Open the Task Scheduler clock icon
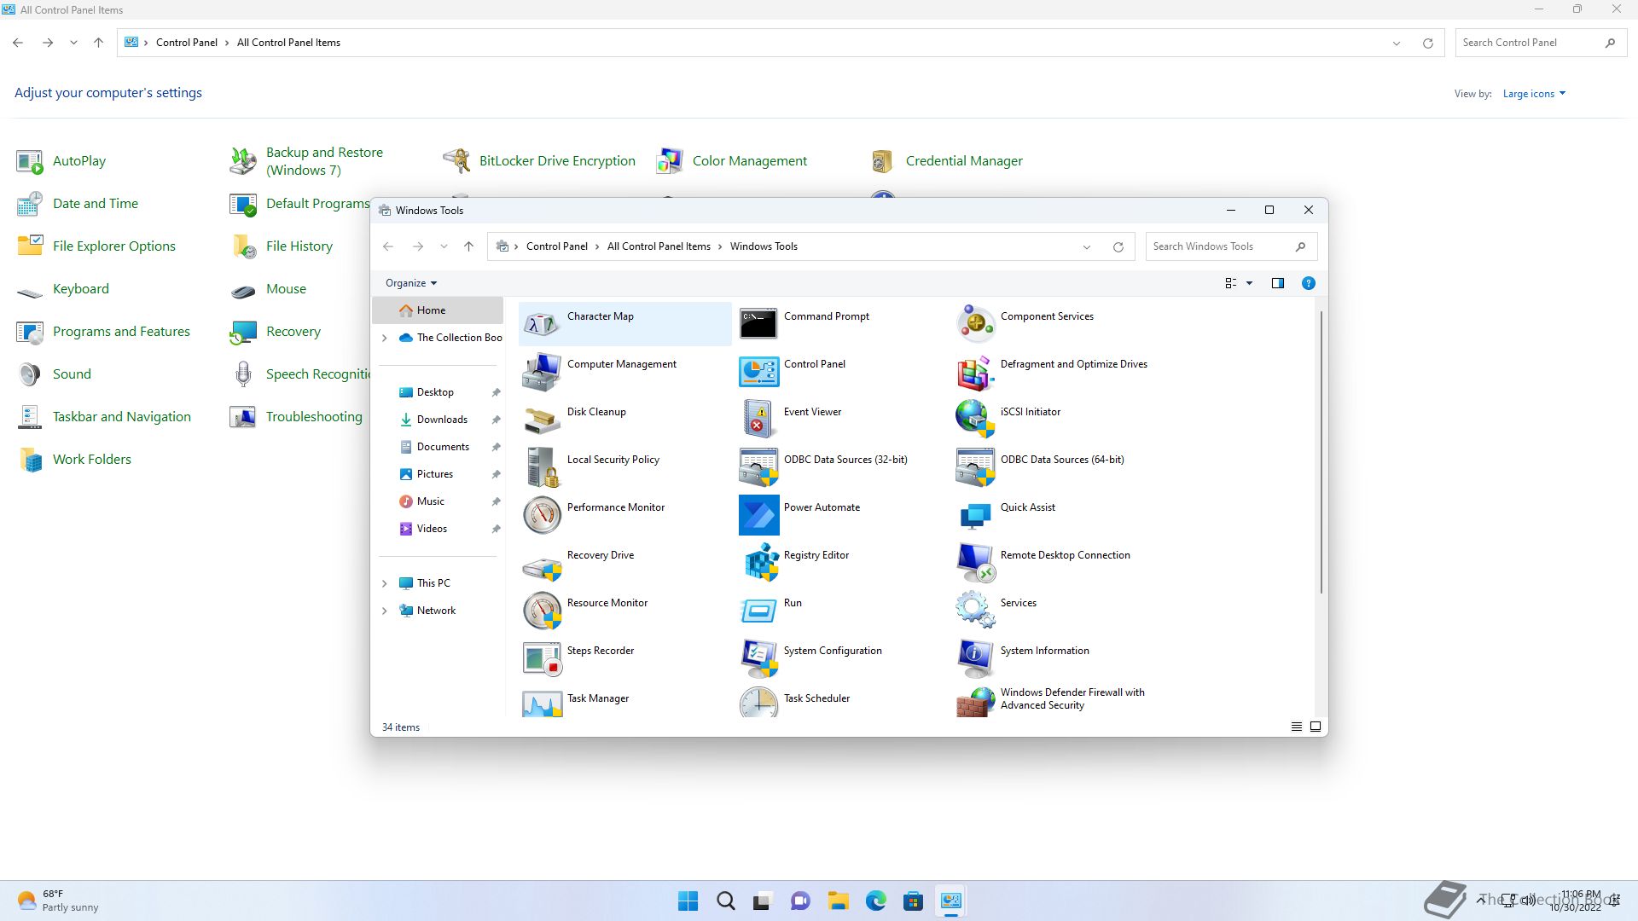Screen dimensions: 1638x921 point(758,703)
